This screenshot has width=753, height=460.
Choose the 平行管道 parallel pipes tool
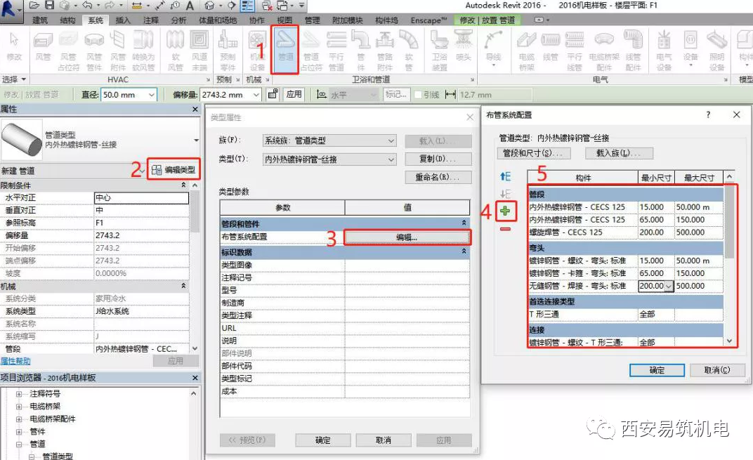coord(336,51)
